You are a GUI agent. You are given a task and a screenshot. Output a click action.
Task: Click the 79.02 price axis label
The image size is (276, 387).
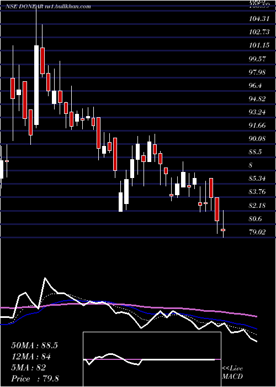click(258, 232)
